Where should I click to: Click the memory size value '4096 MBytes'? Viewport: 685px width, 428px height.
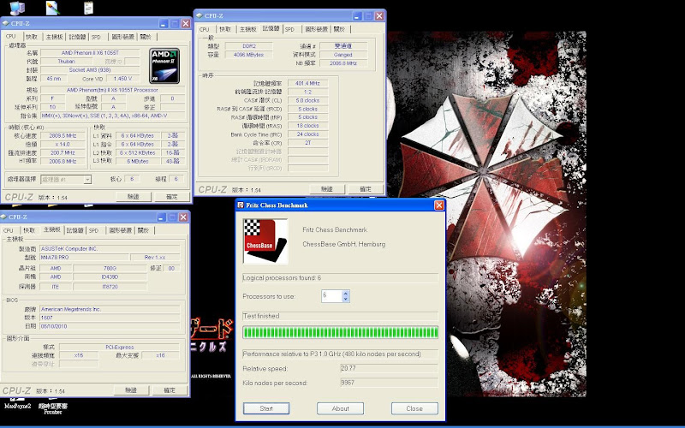click(x=249, y=55)
